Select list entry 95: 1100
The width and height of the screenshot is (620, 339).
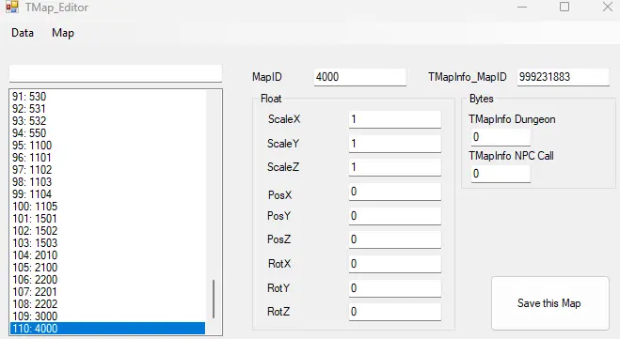(107, 146)
